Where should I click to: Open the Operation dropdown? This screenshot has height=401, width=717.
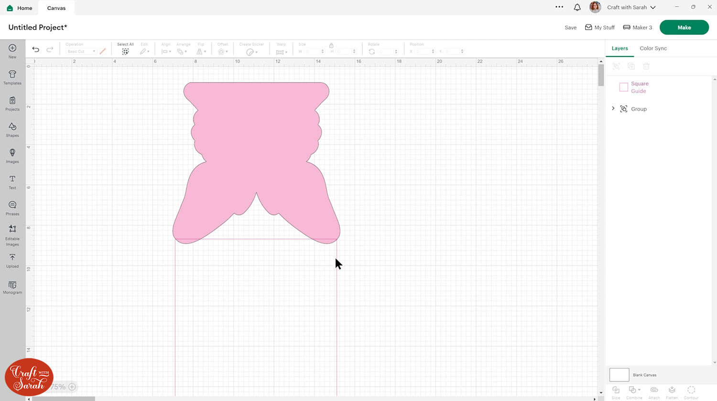(81, 52)
